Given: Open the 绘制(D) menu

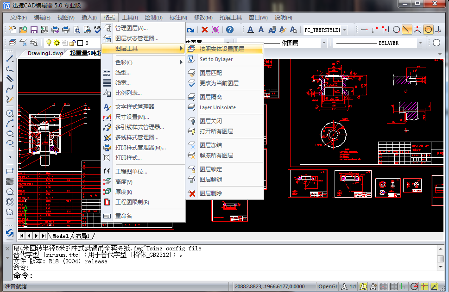Looking at the screenshot, I should point(153,18).
